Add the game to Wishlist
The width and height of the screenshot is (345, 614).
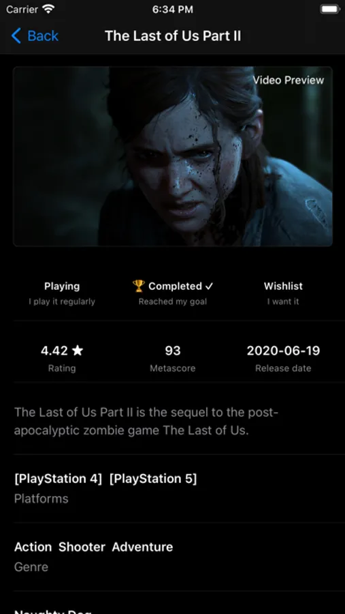(x=283, y=293)
